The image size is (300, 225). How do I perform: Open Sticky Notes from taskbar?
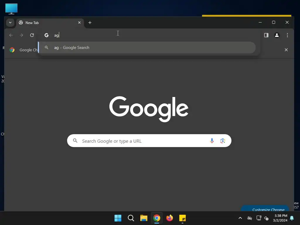click(183, 218)
